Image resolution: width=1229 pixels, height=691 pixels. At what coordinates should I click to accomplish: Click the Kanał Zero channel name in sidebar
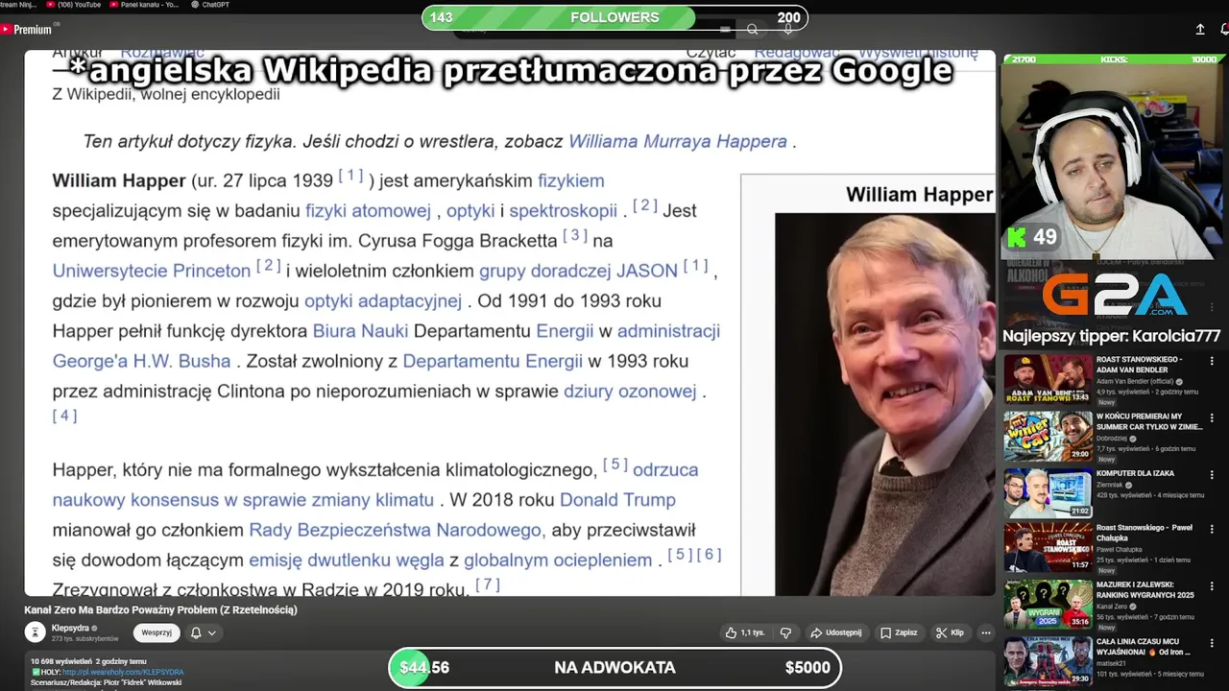click(1113, 607)
